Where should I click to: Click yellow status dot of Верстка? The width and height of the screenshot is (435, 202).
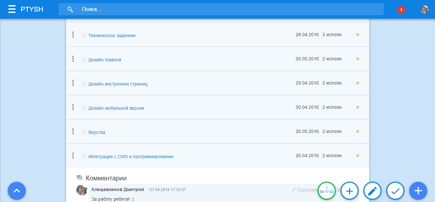point(357,131)
